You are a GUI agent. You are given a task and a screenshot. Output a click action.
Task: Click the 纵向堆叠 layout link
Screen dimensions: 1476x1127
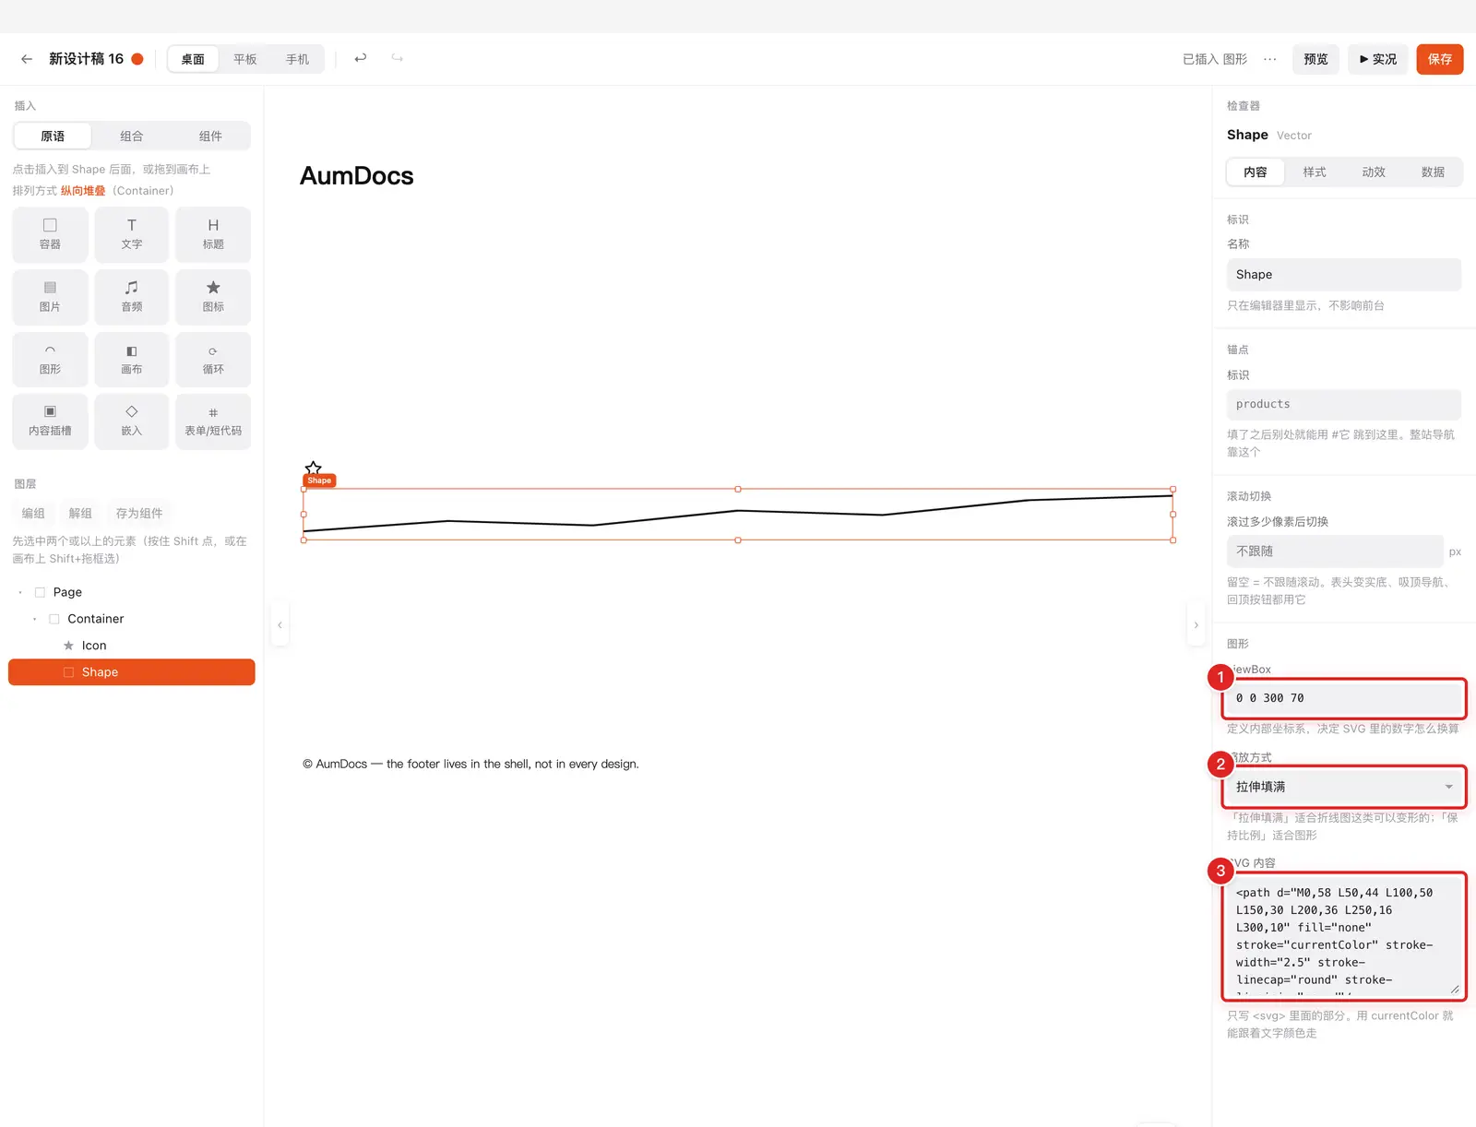point(83,191)
